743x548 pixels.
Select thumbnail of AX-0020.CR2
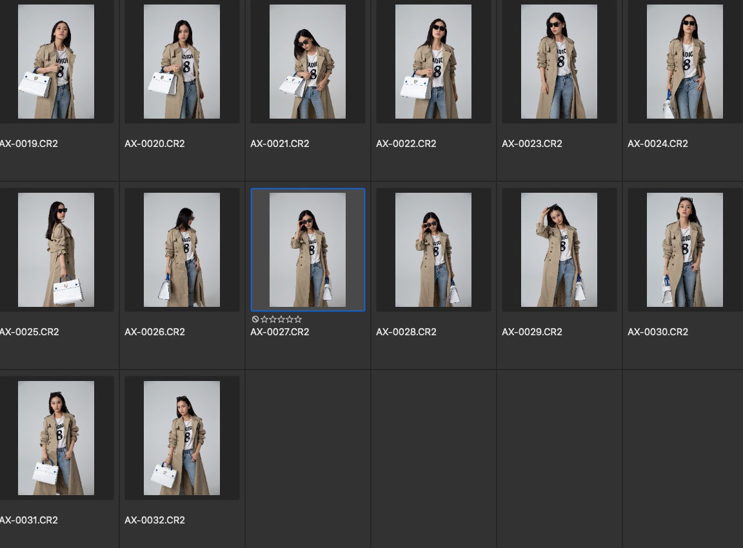tap(182, 62)
